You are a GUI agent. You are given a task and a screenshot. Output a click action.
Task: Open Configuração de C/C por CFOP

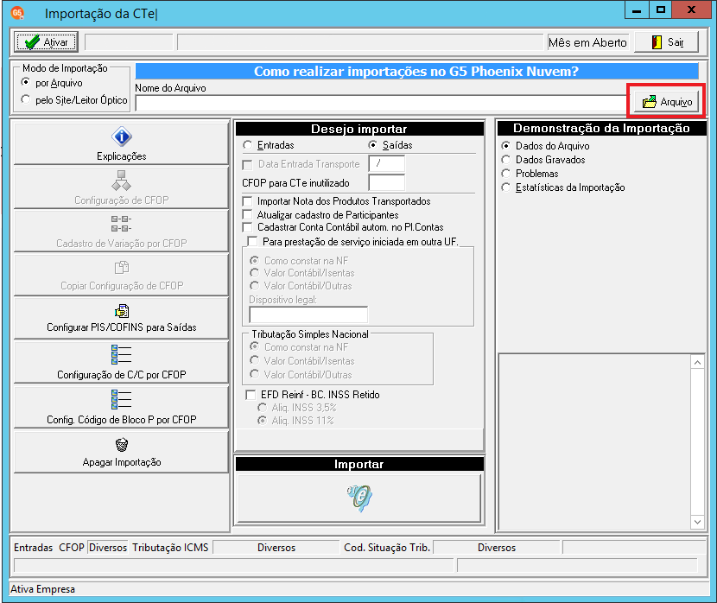(x=121, y=362)
